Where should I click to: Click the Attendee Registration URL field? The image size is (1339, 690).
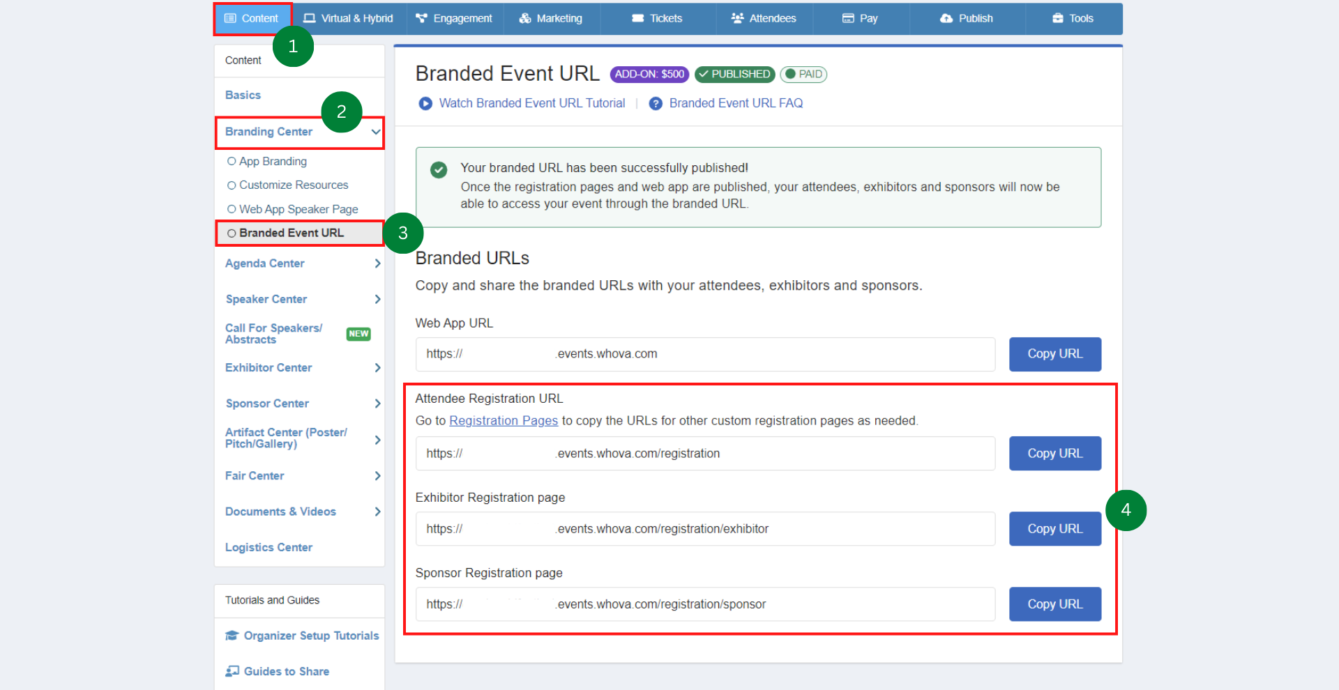[x=704, y=453]
